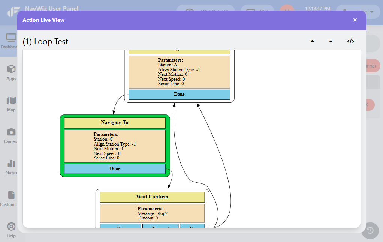The height and width of the screenshot is (242, 383).
Task: Click the NavWiz logo icon
Action: point(13,12)
